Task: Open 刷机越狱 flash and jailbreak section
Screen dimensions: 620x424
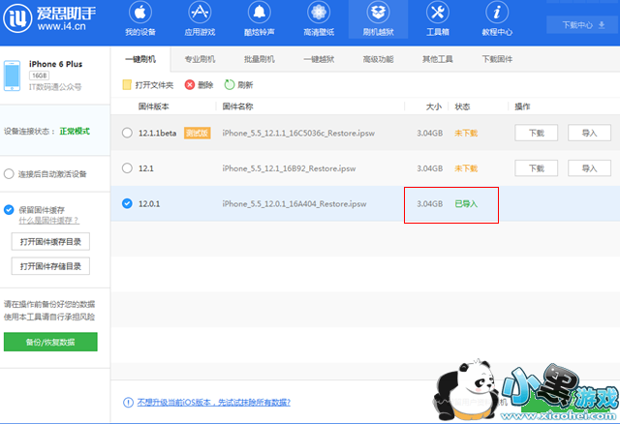Action: pyautogui.click(x=379, y=19)
